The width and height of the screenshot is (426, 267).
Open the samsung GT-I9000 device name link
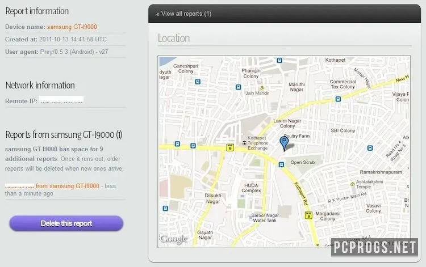click(72, 27)
